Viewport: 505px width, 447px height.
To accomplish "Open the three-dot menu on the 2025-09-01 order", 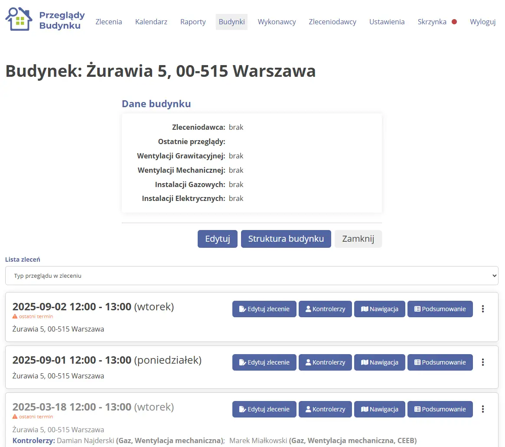I will [483, 362].
